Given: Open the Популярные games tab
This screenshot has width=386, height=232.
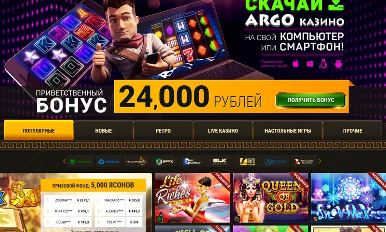Looking at the screenshot, I should 39,130.
